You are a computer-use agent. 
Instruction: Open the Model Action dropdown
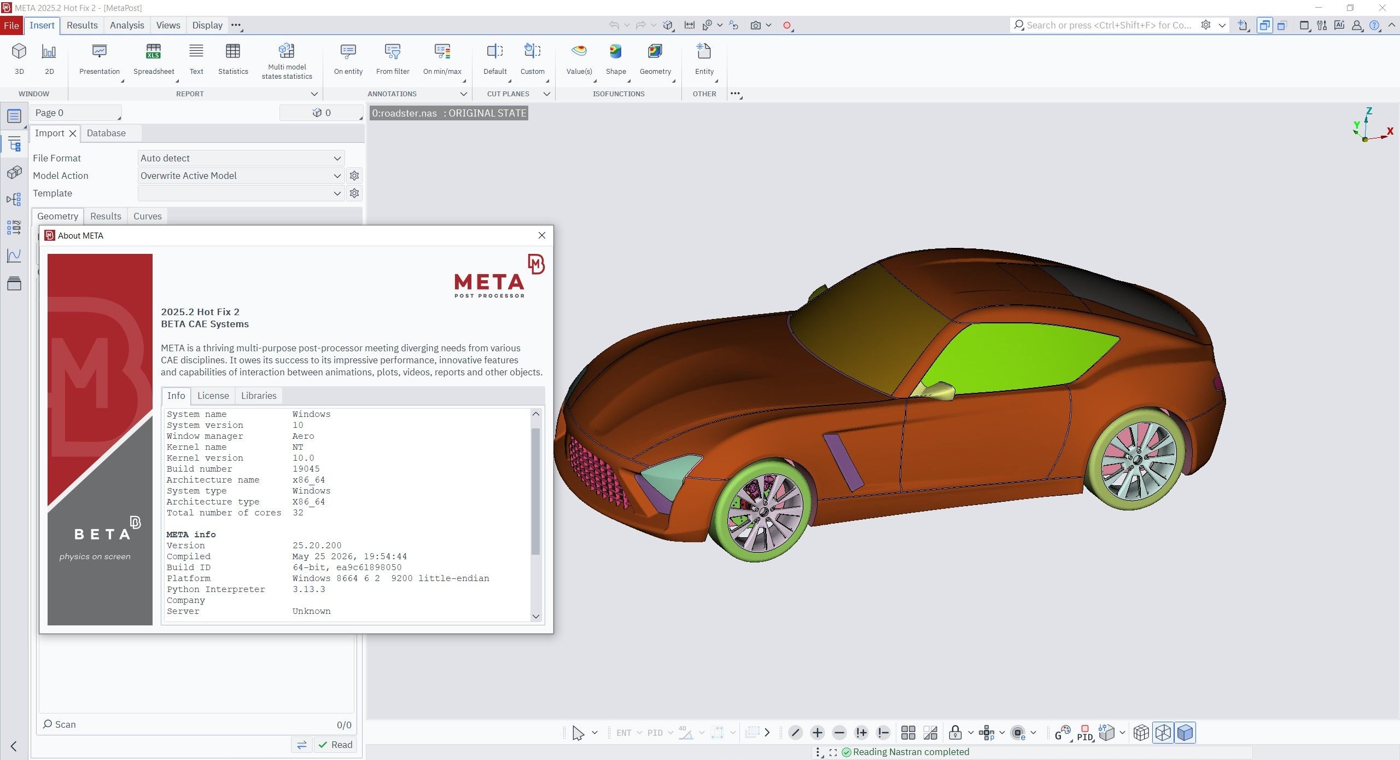click(241, 176)
